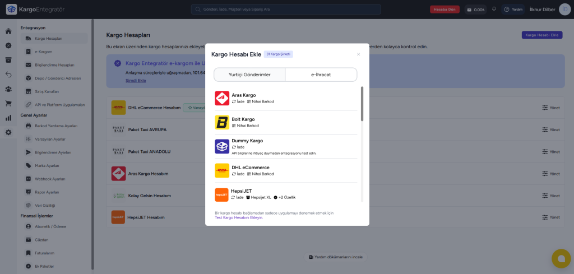
Task: Click the Kargo Hesabı Ekle button
Action: pyautogui.click(x=542, y=35)
